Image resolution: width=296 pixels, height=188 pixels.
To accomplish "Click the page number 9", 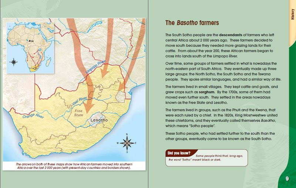I will pos(287,179).
